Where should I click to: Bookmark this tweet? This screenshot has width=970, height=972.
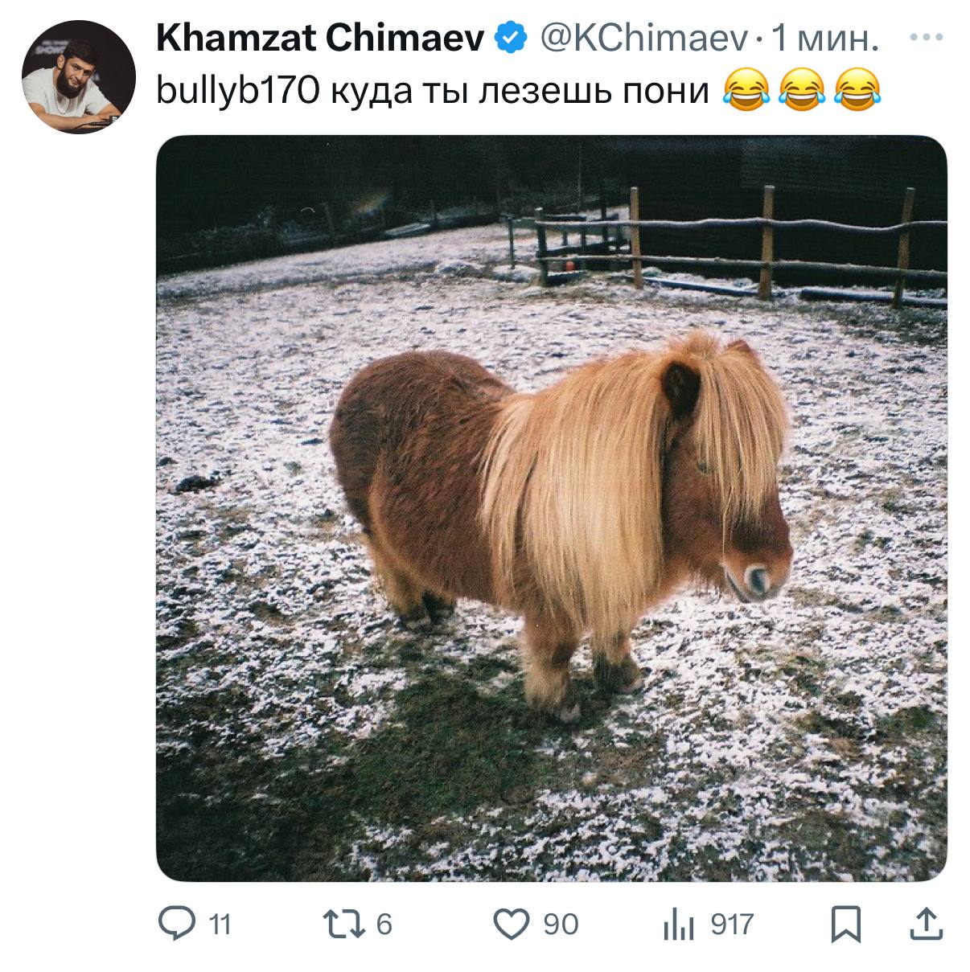click(x=845, y=924)
